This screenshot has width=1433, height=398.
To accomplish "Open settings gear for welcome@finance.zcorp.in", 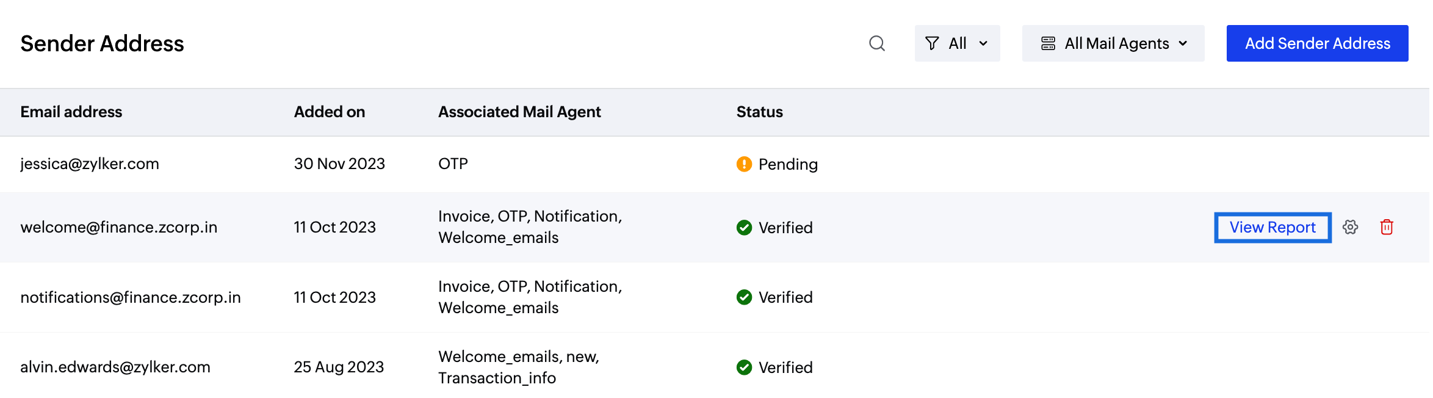I will (x=1351, y=227).
